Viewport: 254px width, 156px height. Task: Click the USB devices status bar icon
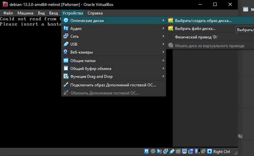pos(171,151)
